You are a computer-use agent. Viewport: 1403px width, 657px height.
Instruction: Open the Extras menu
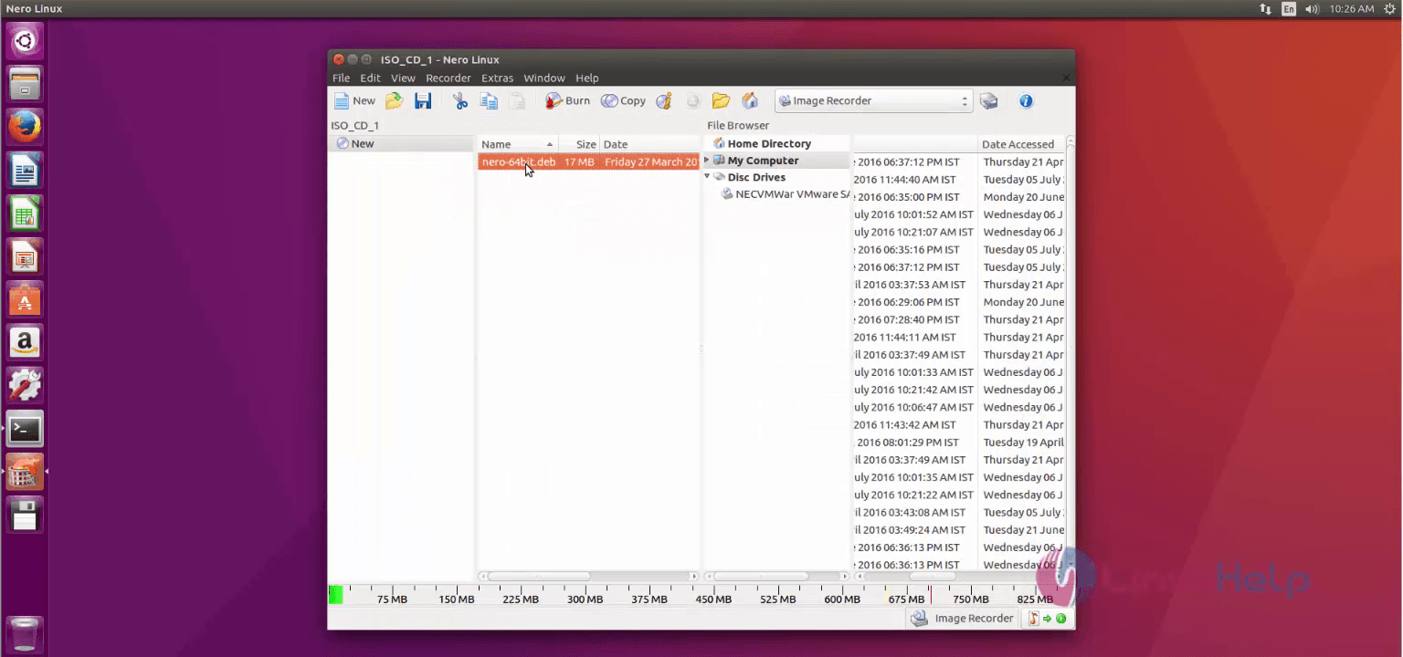coord(498,78)
